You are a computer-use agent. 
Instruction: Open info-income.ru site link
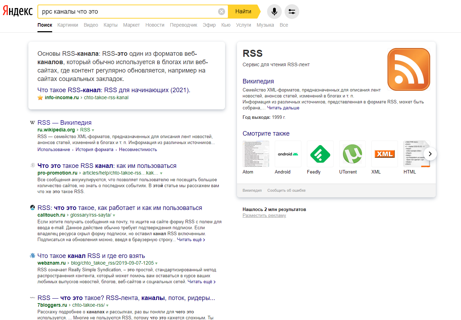pos(62,97)
